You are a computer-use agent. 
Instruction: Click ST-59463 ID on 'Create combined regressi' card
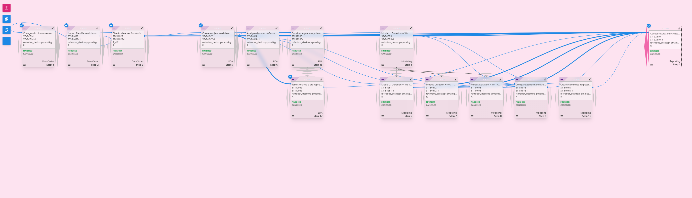point(565,87)
